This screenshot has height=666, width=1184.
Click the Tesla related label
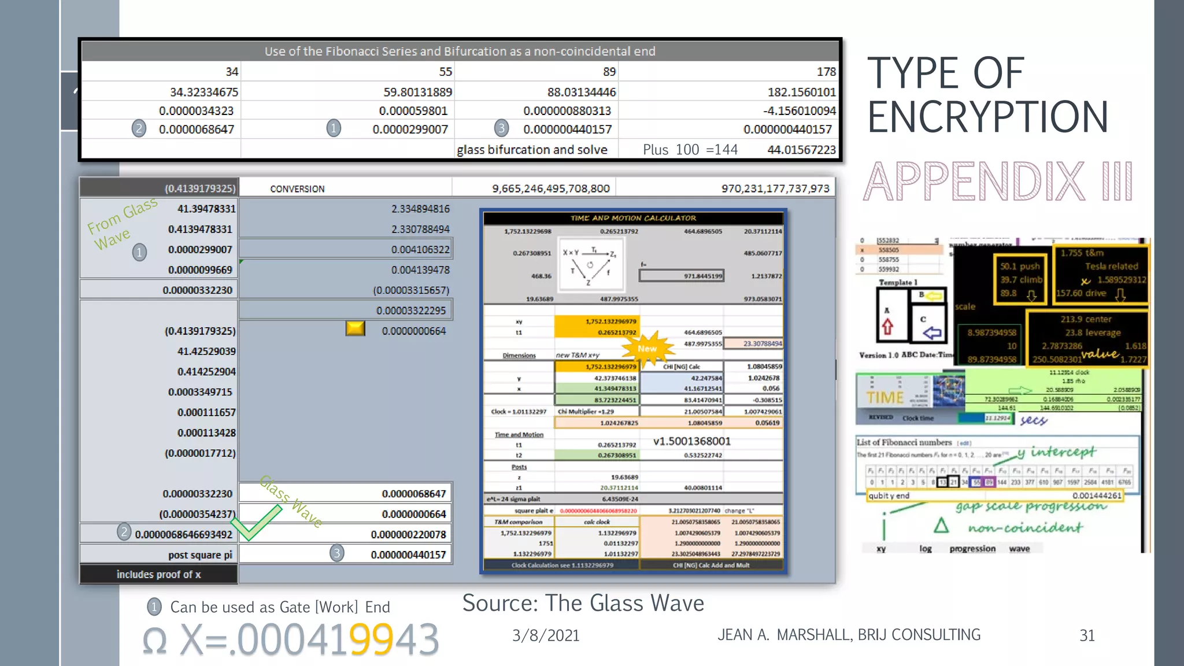[1111, 266]
